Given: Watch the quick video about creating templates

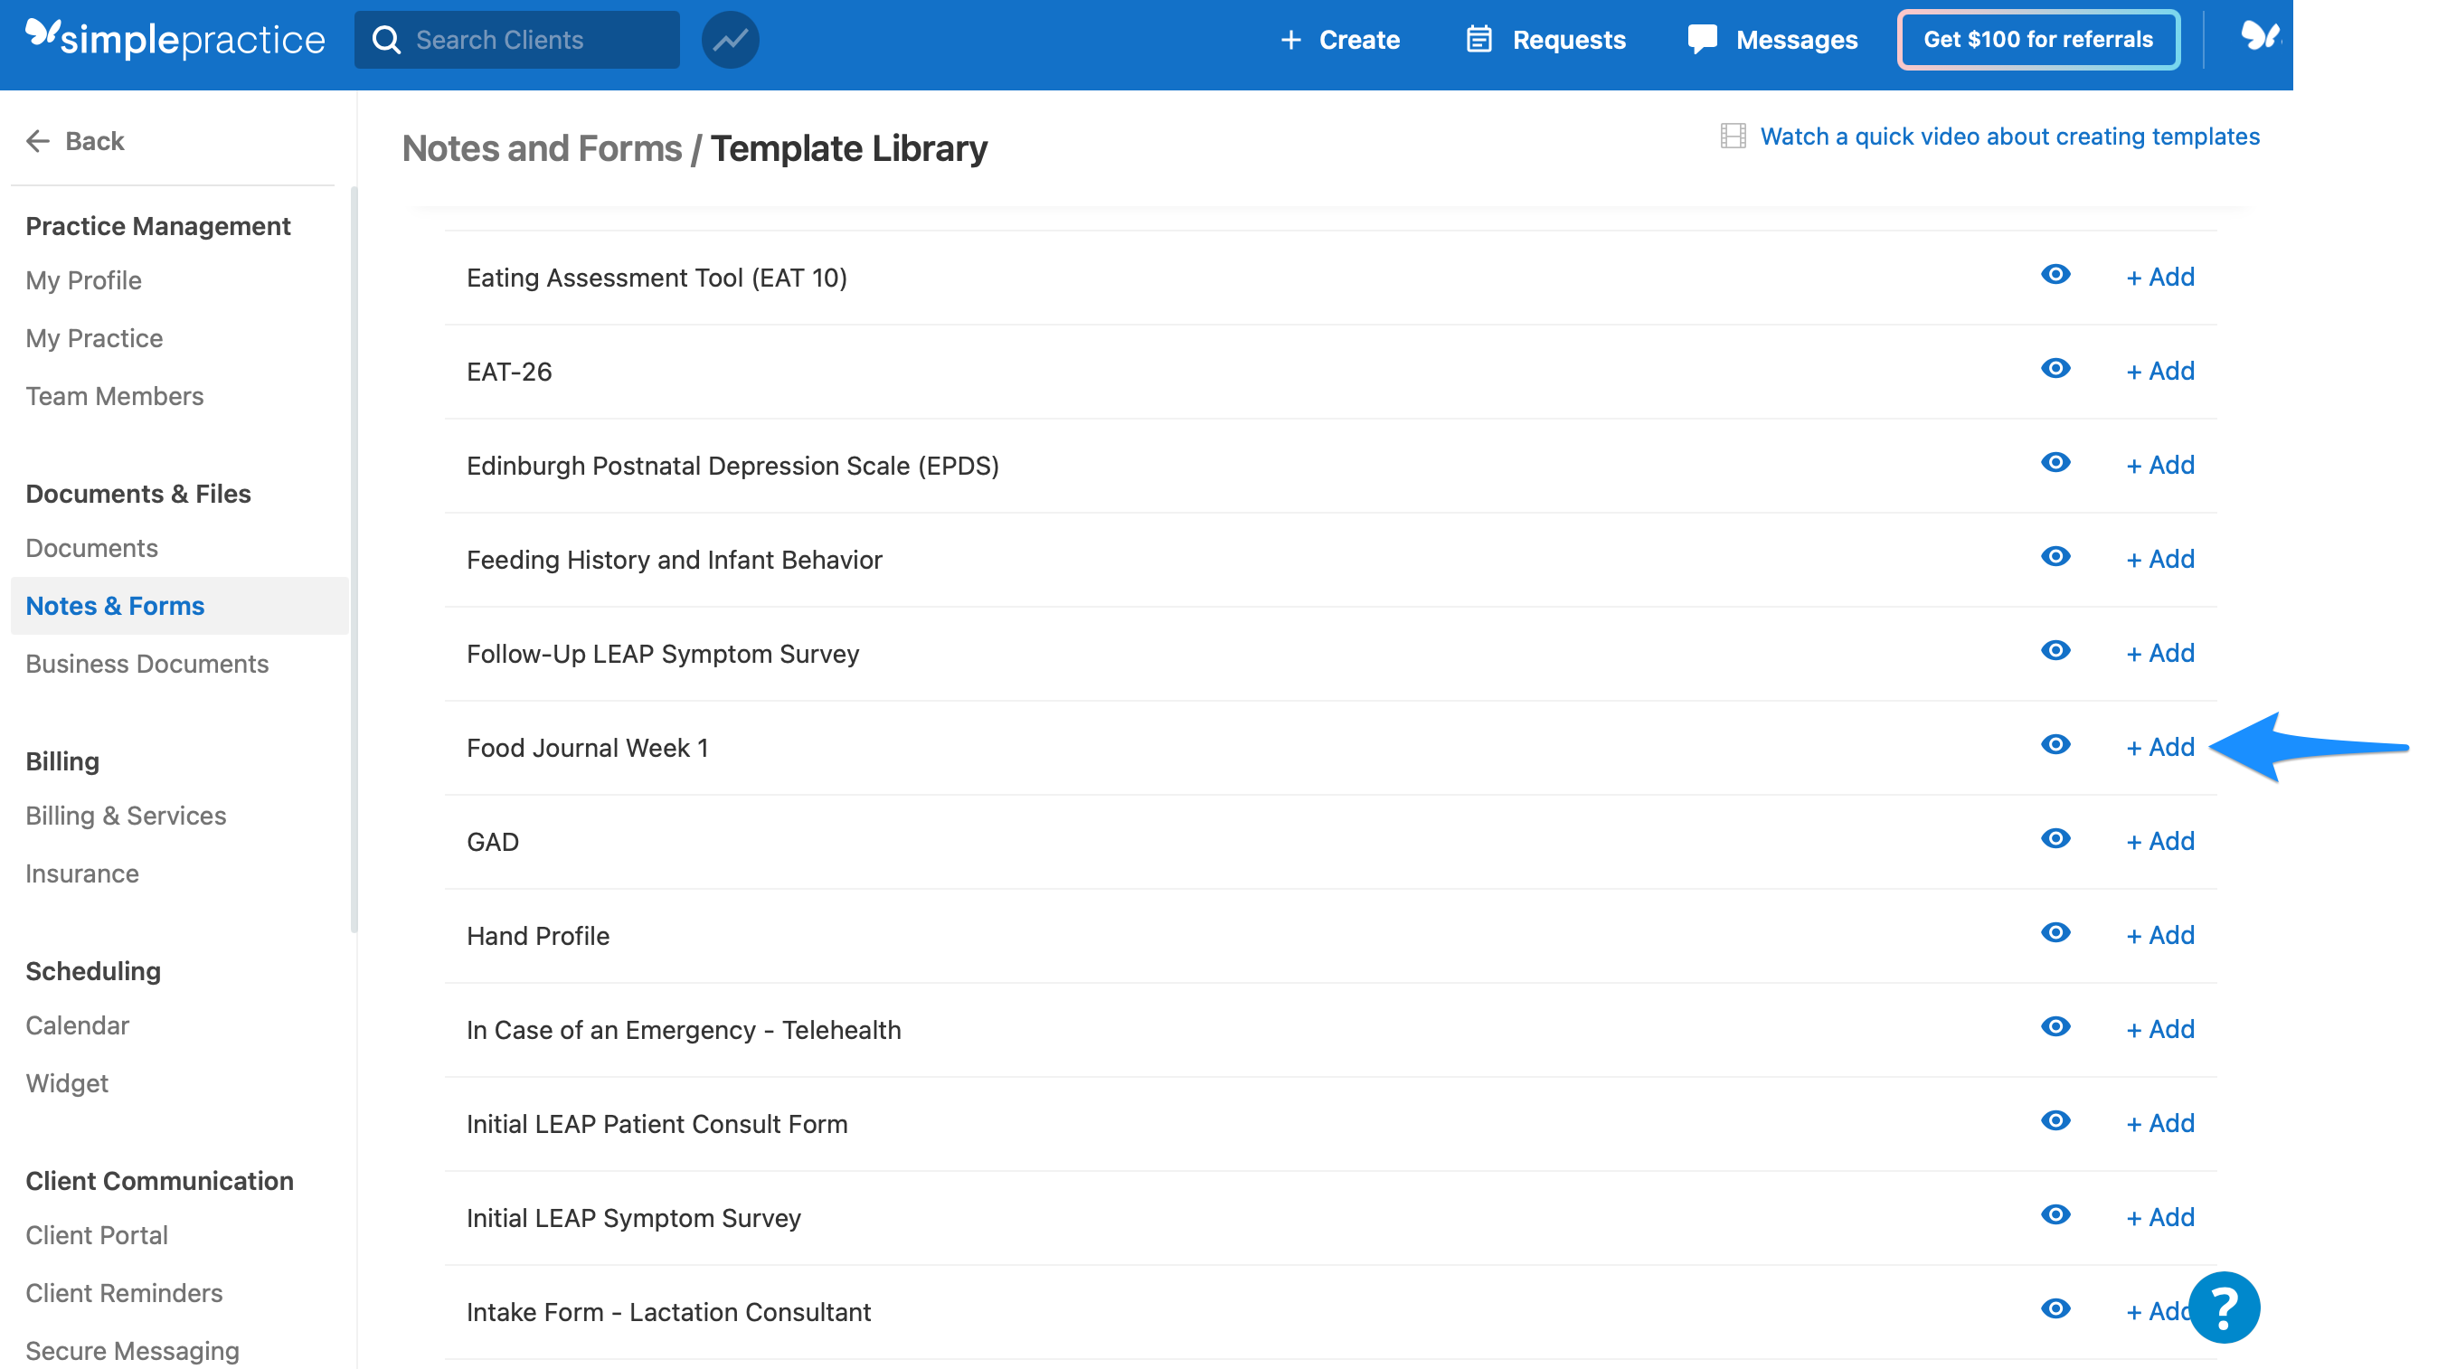Looking at the screenshot, I should [2009, 137].
